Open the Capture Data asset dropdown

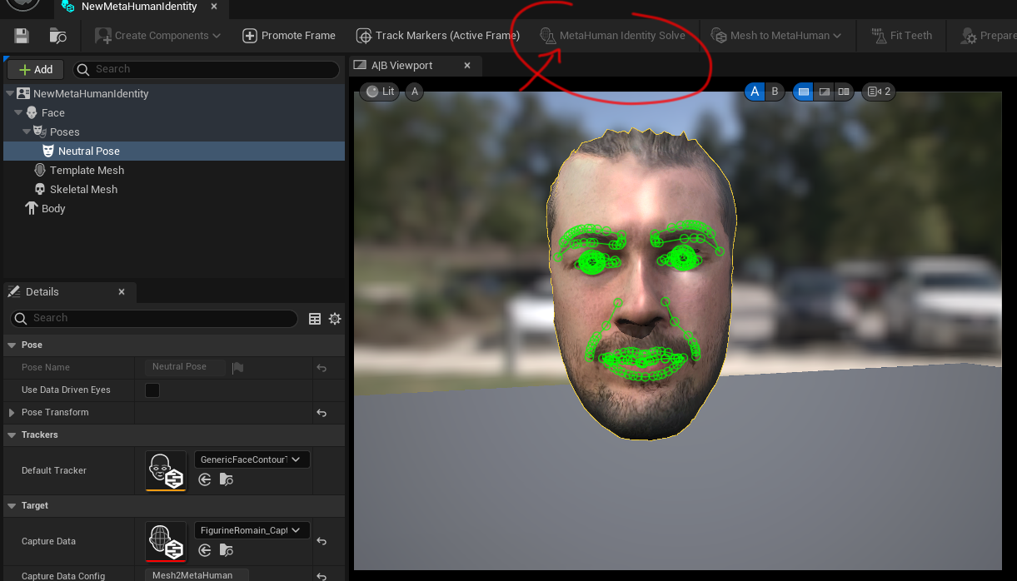point(252,530)
